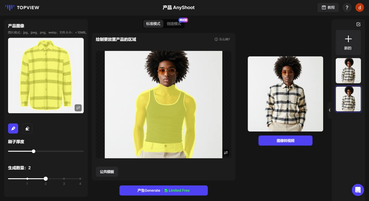Switch to 标准模式 mode
The width and height of the screenshot is (369, 201).
(153, 24)
